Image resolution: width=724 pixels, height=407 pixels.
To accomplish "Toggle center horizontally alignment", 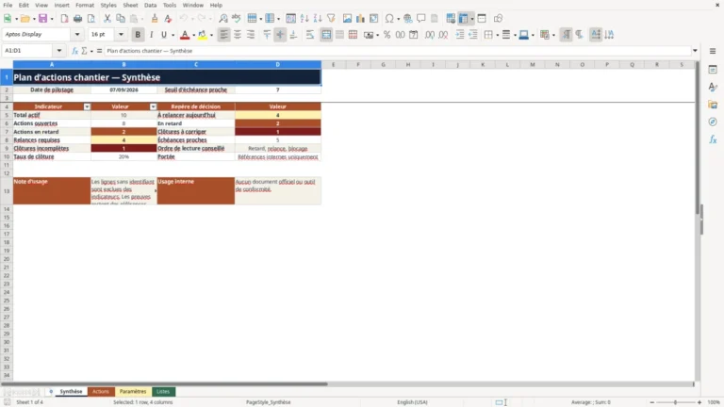I will coord(238,35).
